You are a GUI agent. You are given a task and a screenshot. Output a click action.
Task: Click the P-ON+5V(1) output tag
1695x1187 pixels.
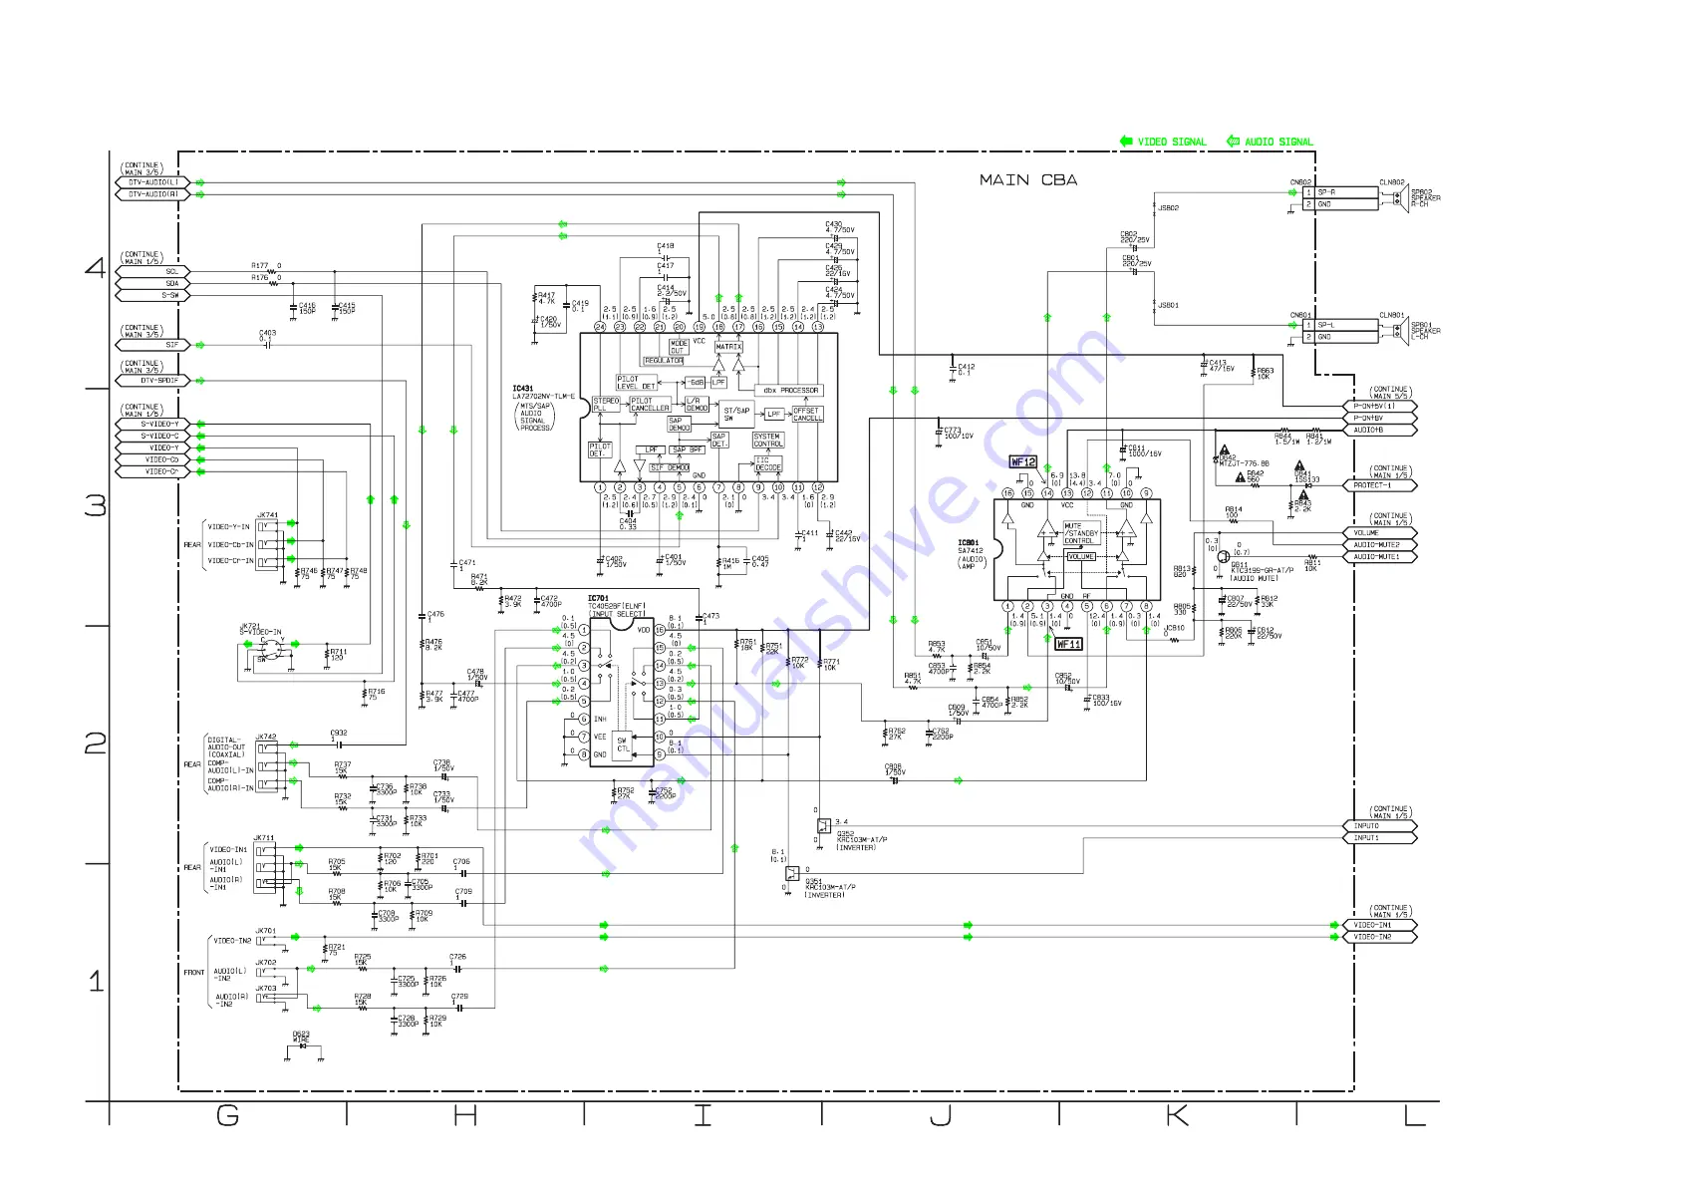click(x=1380, y=407)
